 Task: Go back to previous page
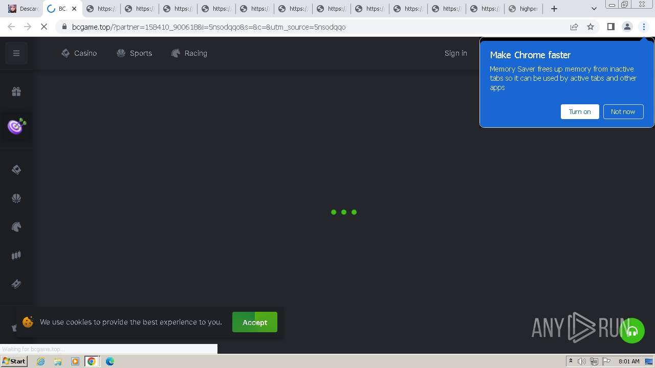[11, 27]
